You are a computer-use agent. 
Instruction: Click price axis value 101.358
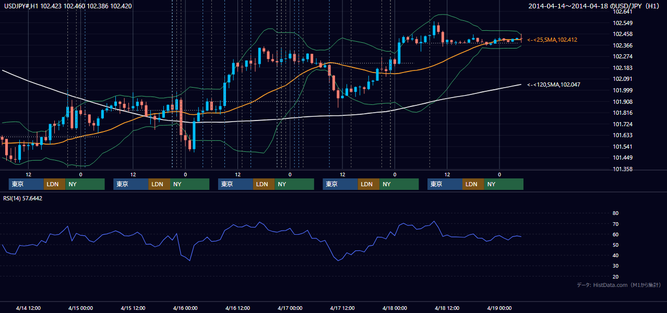point(623,169)
